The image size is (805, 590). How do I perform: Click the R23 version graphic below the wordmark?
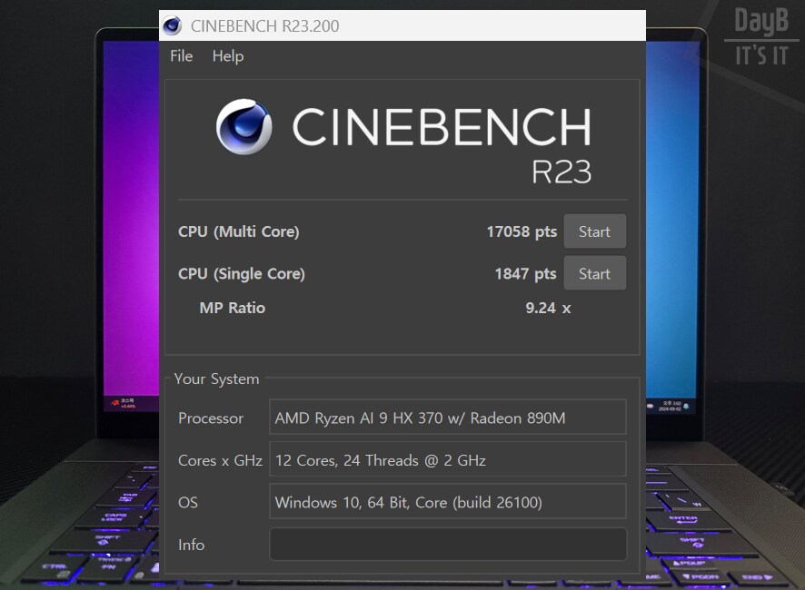click(562, 171)
